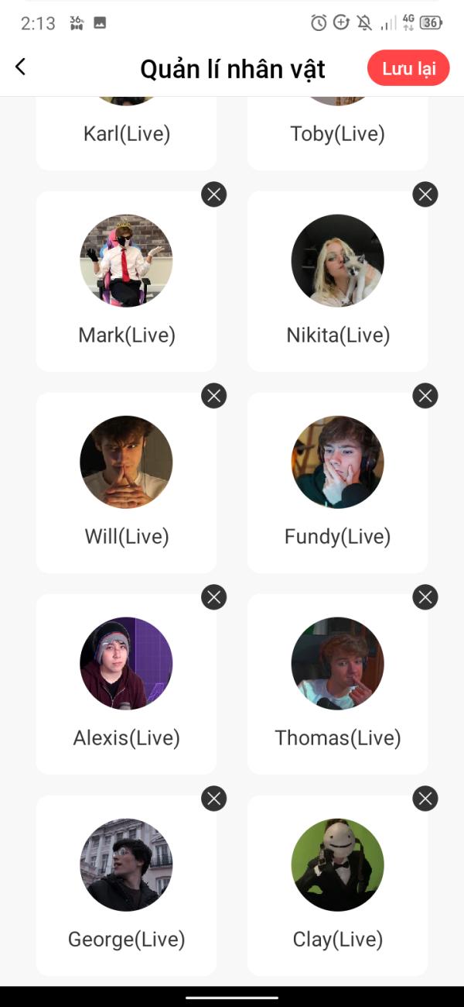
Task: Tap the battery indicator in status bar
Action: point(432,22)
